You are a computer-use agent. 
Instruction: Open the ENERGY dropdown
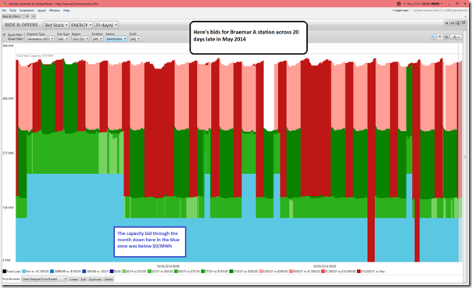click(x=81, y=25)
